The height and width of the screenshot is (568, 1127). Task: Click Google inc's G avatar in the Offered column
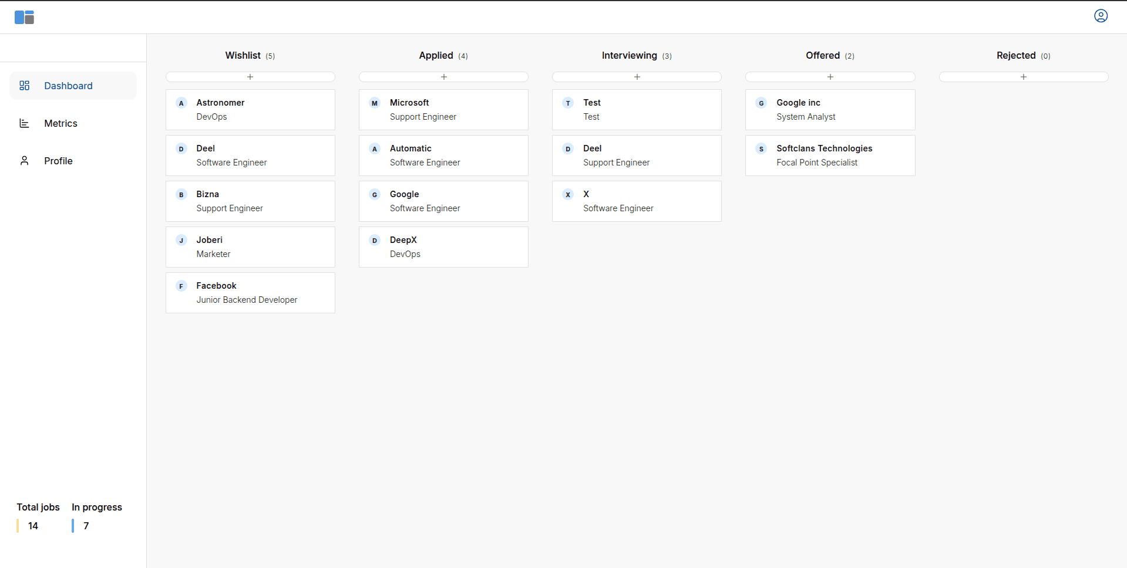(761, 103)
